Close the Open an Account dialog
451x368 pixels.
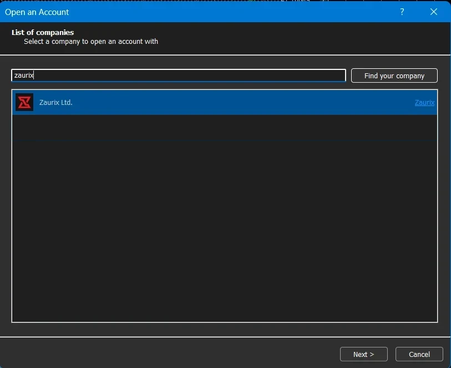coord(434,12)
